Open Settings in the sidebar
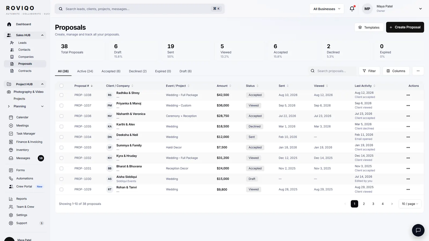This screenshot has height=241, width=429. tap(22, 215)
